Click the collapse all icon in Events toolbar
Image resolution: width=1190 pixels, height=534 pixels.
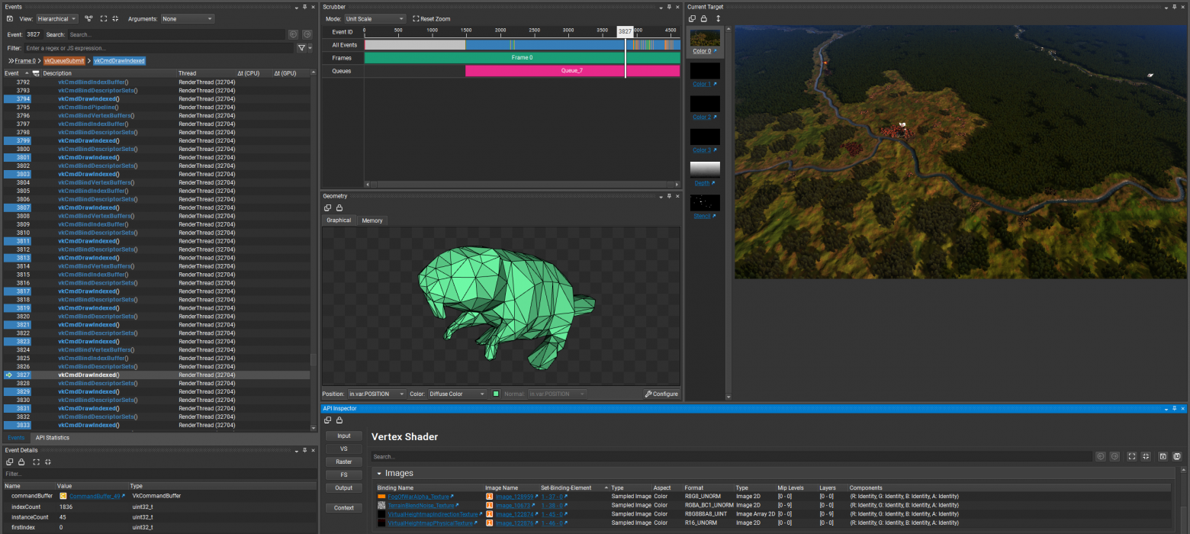point(114,18)
